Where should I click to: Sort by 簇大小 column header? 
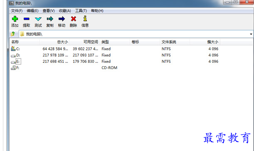click(205, 42)
